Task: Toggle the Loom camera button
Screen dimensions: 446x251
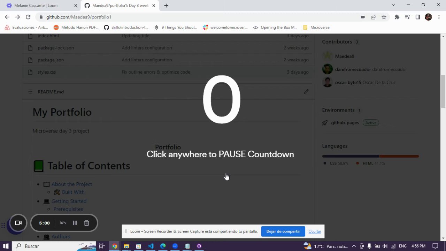Action: point(18,223)
